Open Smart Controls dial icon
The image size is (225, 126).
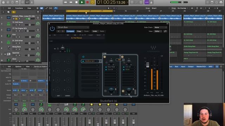(22, 2)
